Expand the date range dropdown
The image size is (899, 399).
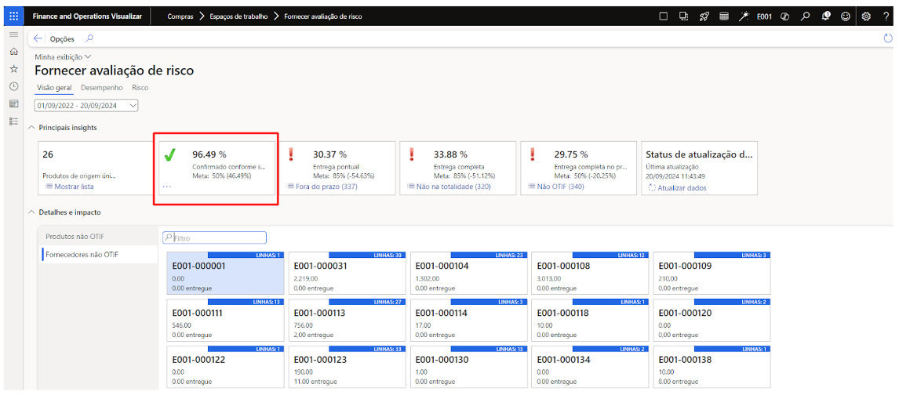pos(133,106)
